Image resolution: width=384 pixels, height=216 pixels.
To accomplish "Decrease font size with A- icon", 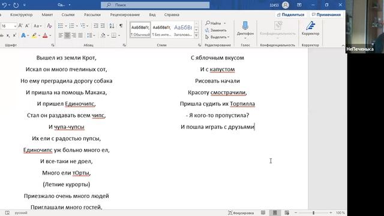I will pyautogui.click(x=27, y=26).
